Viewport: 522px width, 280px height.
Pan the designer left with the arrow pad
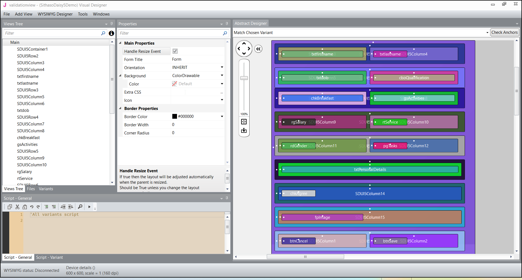pyautogui.click(x=239, y=49)
